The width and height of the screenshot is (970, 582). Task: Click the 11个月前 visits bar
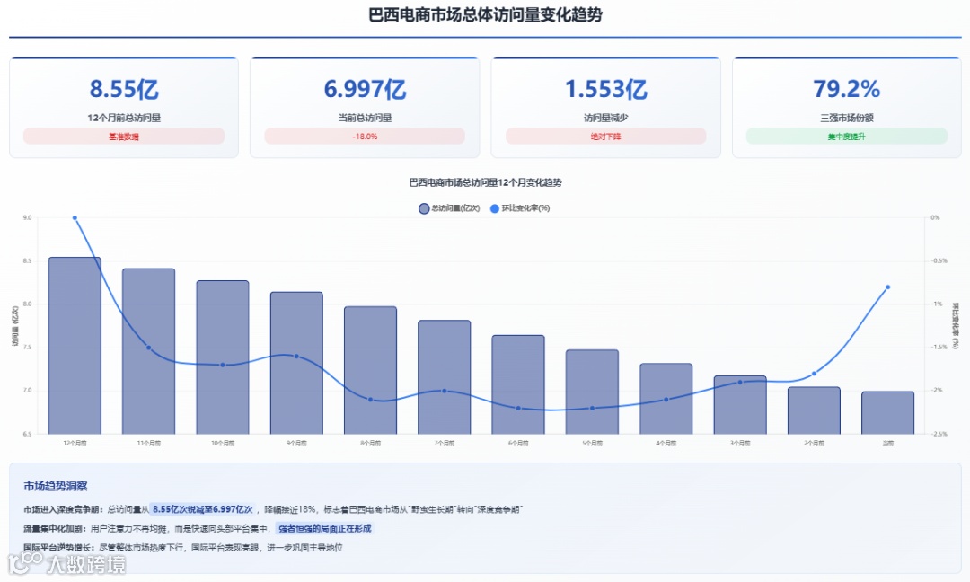click(148, 351)
